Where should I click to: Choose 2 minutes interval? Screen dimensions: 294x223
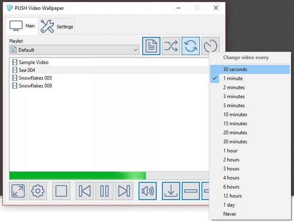pyautogui.click(x=250, y=87)
